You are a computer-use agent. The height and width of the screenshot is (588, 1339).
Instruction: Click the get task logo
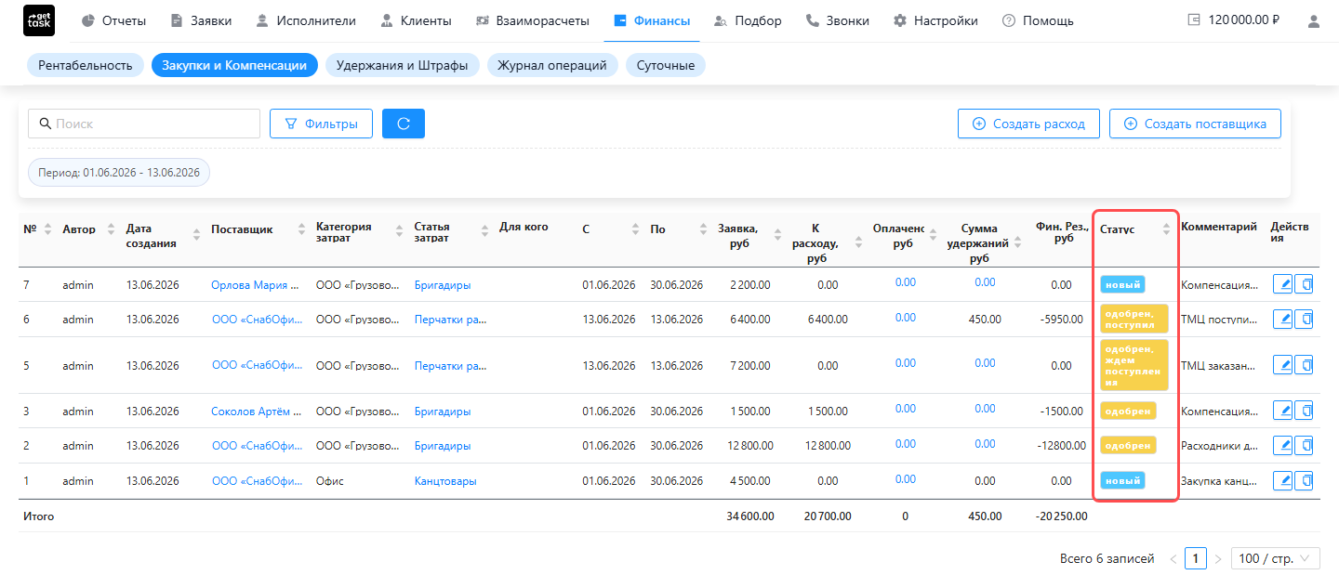[39, 20]
